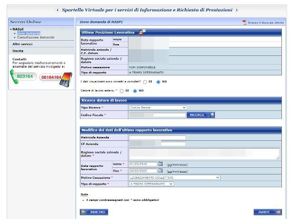The height and width of the screenshot is (219, 290).
Task: Open the PDF icon for the Manuale Utente
Action: coord(244,22)
